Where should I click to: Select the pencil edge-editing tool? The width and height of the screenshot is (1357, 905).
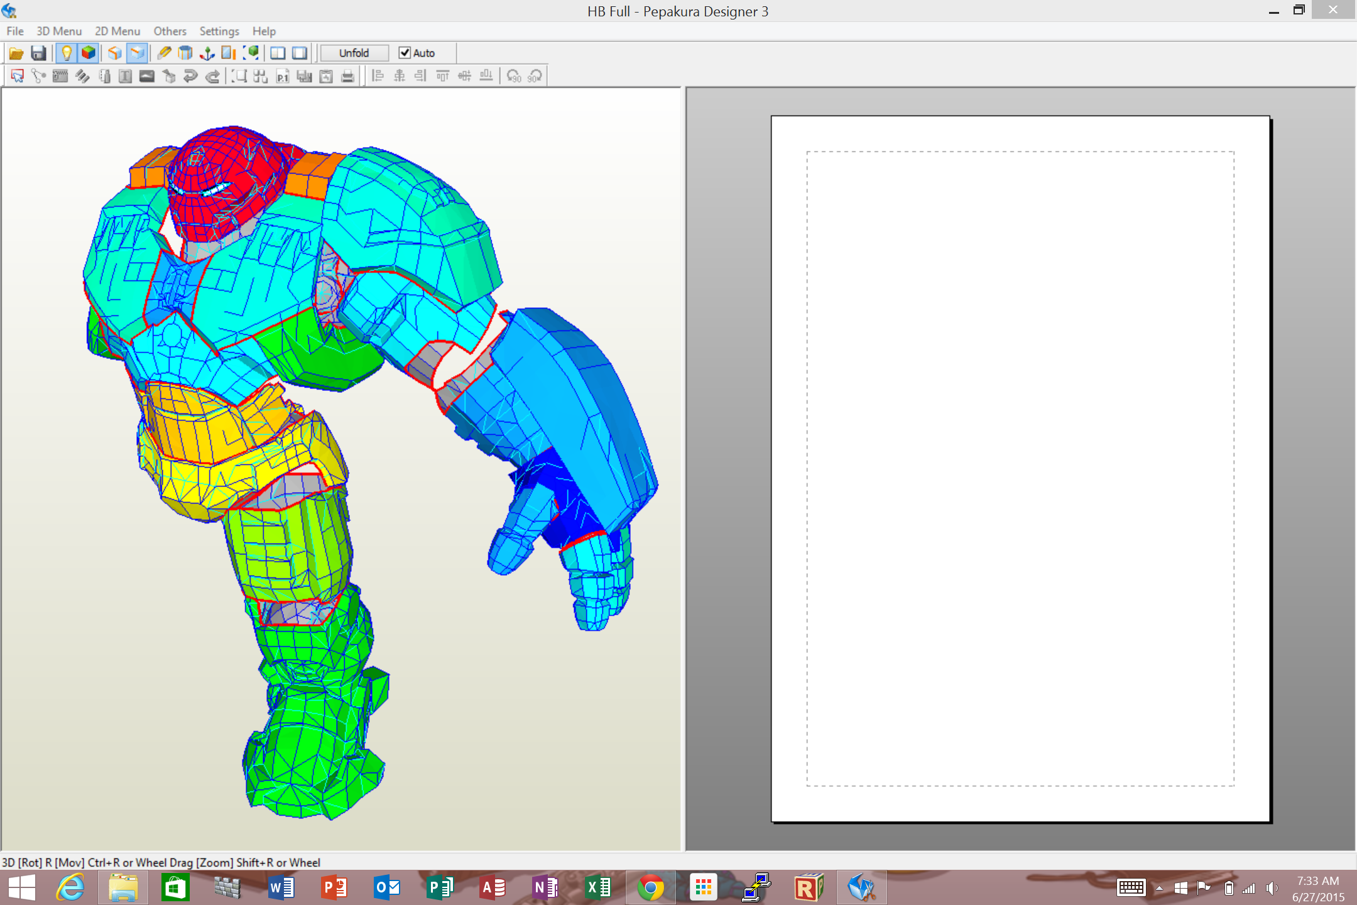point(164,53)
